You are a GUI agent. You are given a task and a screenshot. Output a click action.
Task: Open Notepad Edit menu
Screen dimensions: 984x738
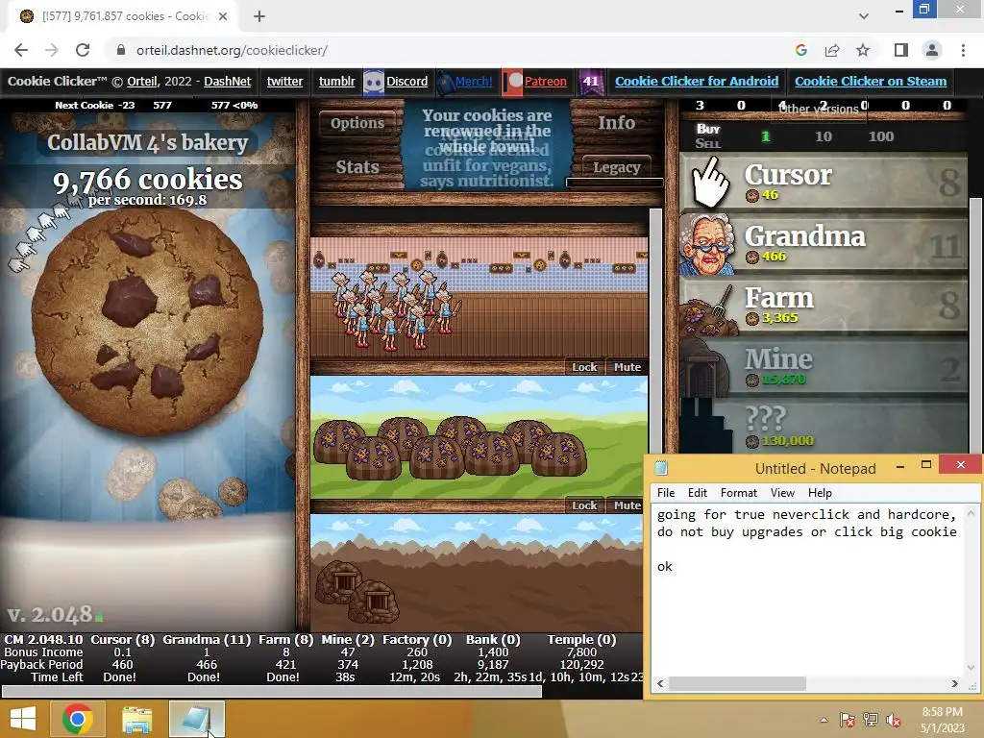698,493
